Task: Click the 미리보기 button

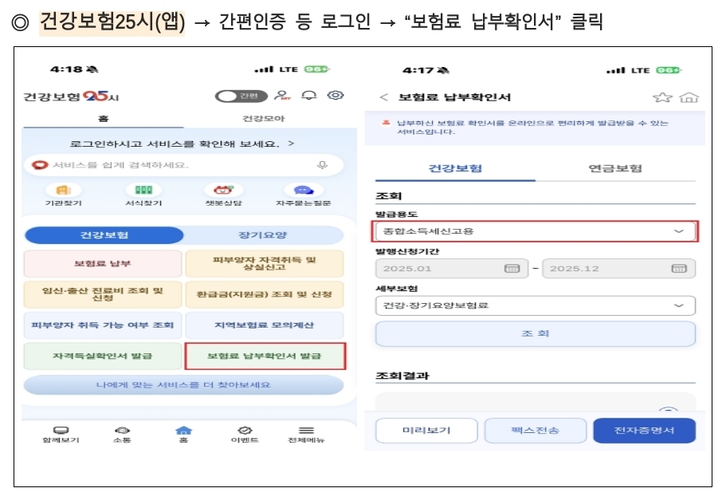Action: pyautogui.click(x=426, y=431)
